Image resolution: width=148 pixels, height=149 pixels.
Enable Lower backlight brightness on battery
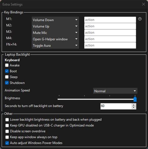7,120
